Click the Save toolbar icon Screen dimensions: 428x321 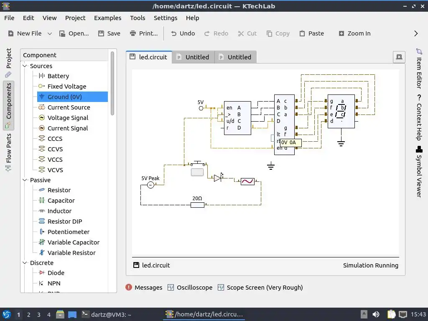pos(101,33)
